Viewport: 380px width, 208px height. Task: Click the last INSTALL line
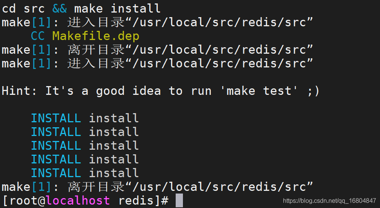click(85, 173)
